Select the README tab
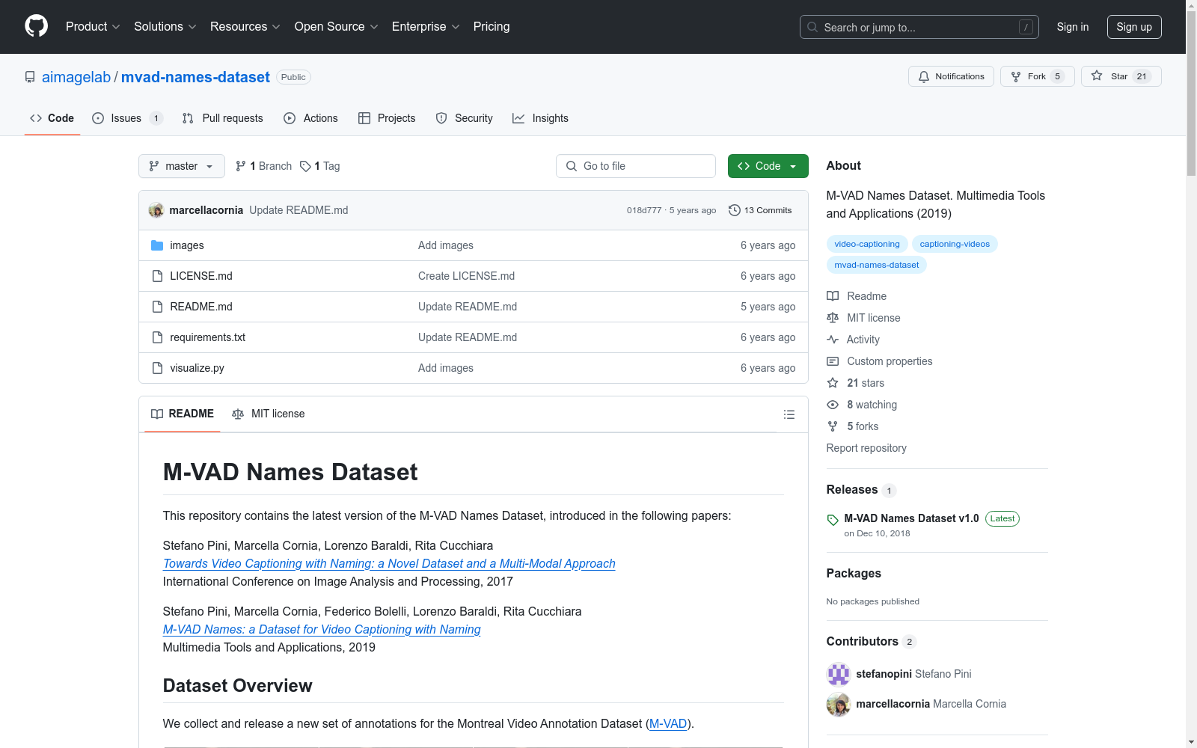This screenshot has width=1197, height=748. pos(183,414)
